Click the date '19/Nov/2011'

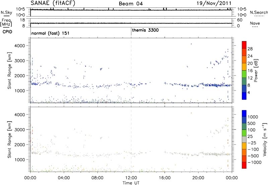tap(214, 3)
